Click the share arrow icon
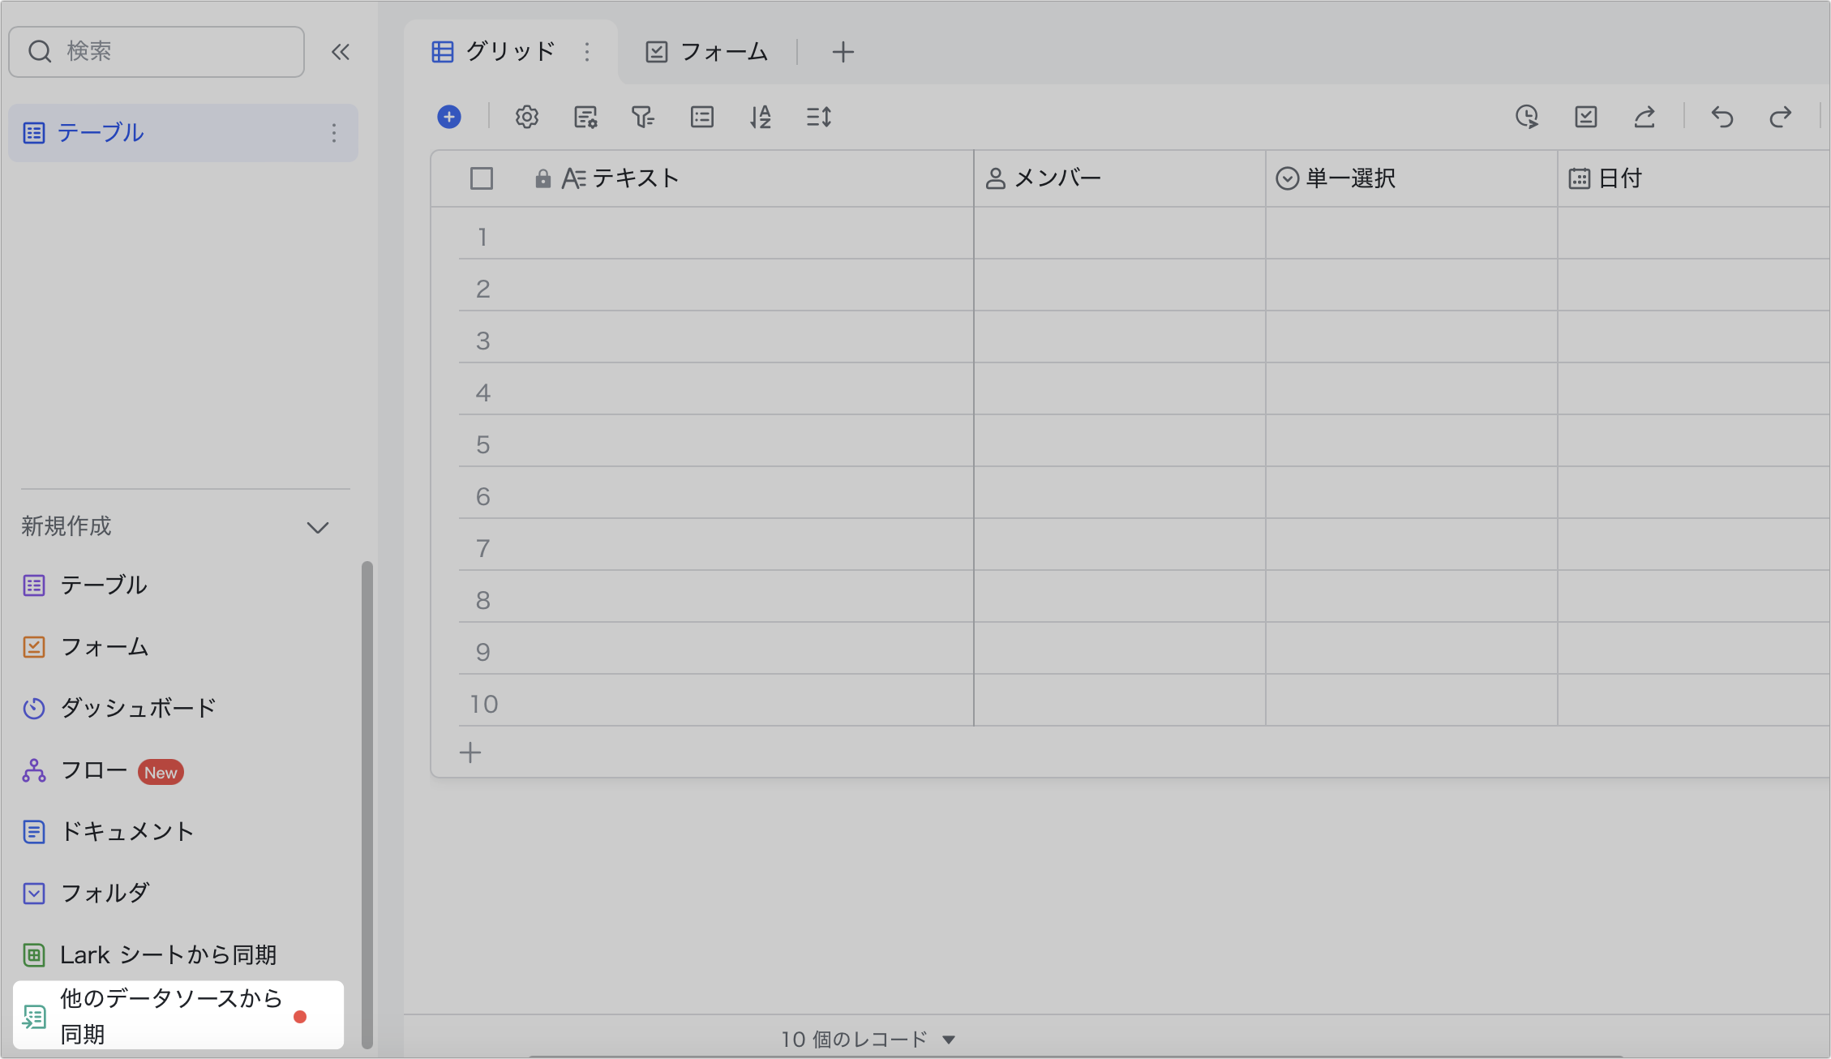 (1644, 117)
